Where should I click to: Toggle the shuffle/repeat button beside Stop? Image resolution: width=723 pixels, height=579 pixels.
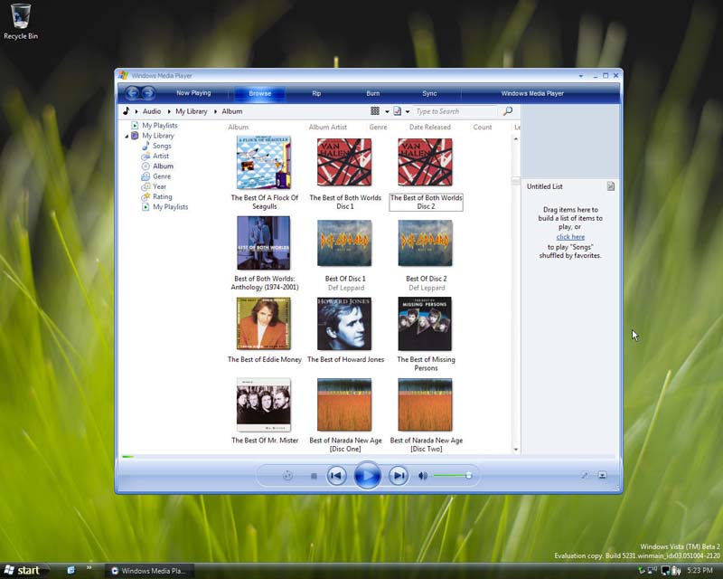point(287,476)
